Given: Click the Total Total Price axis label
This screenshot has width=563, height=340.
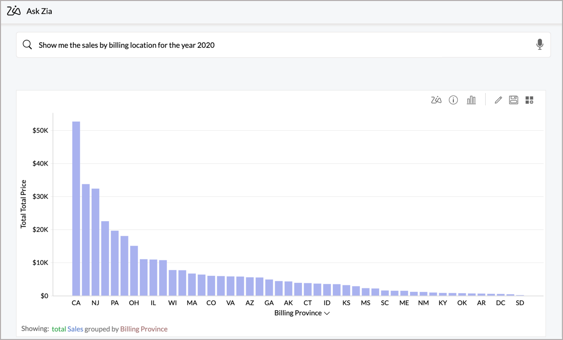Looking at the screenshot, I should pos(23,204).
